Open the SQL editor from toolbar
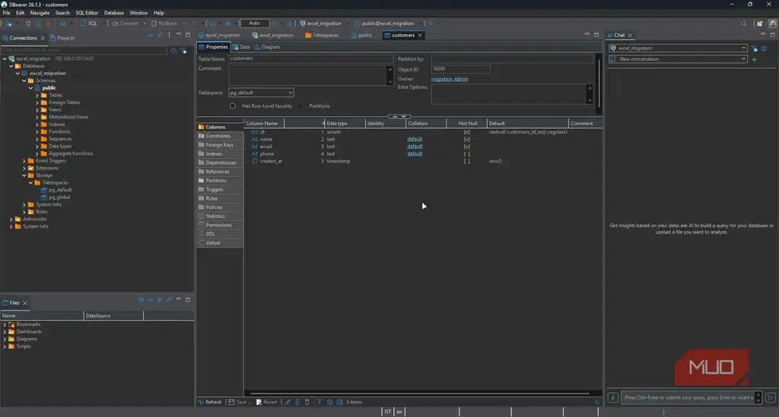 (x=90, y=24)
